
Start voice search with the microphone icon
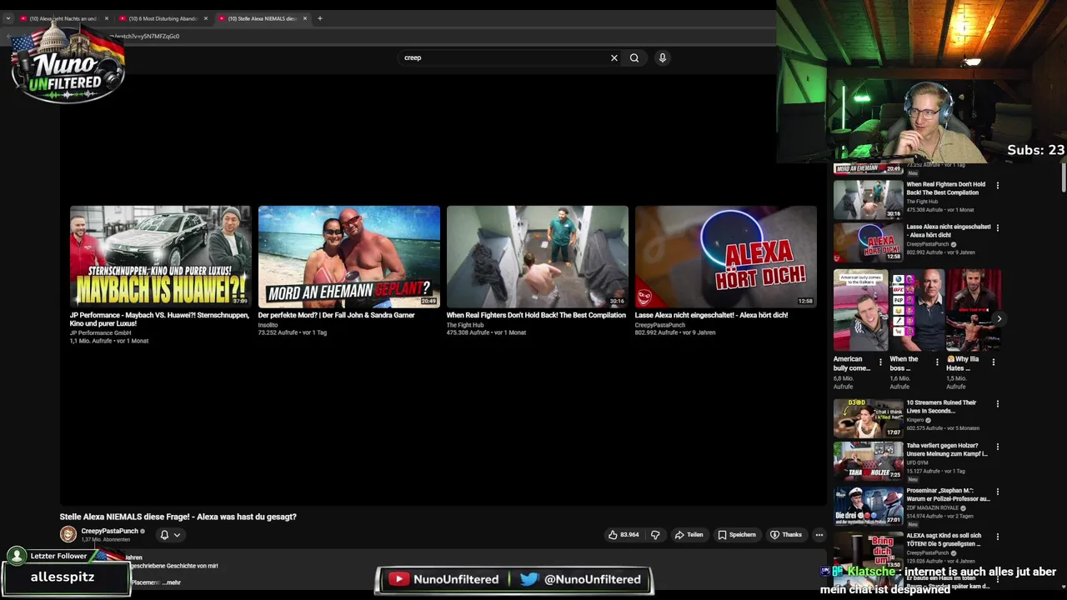663,57
